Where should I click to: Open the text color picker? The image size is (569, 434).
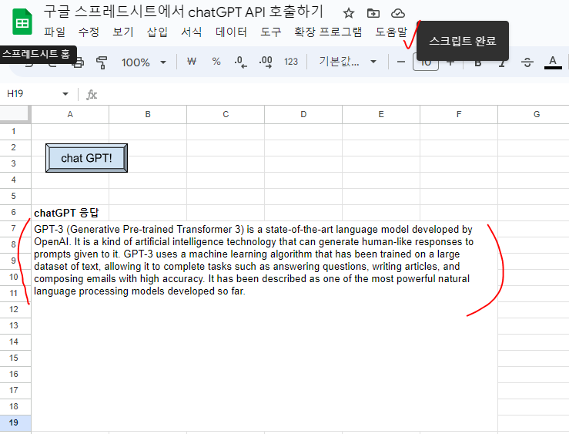click(553, 62)
